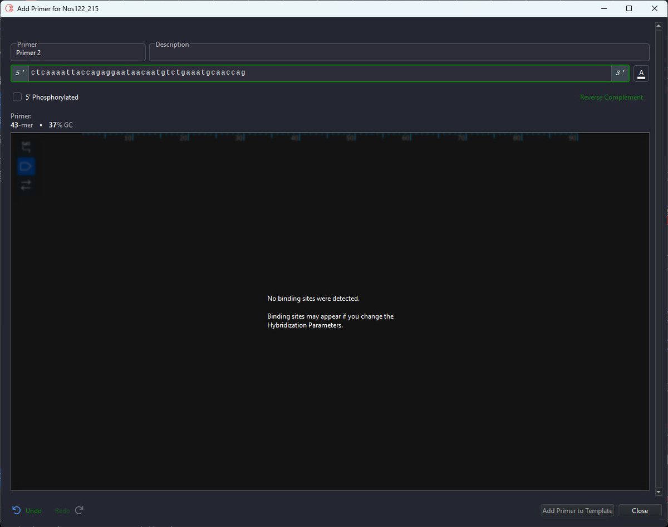Click the Redo text label
Image resolution: width=668 pixels, height=527 pixels.
pos(62,511)
